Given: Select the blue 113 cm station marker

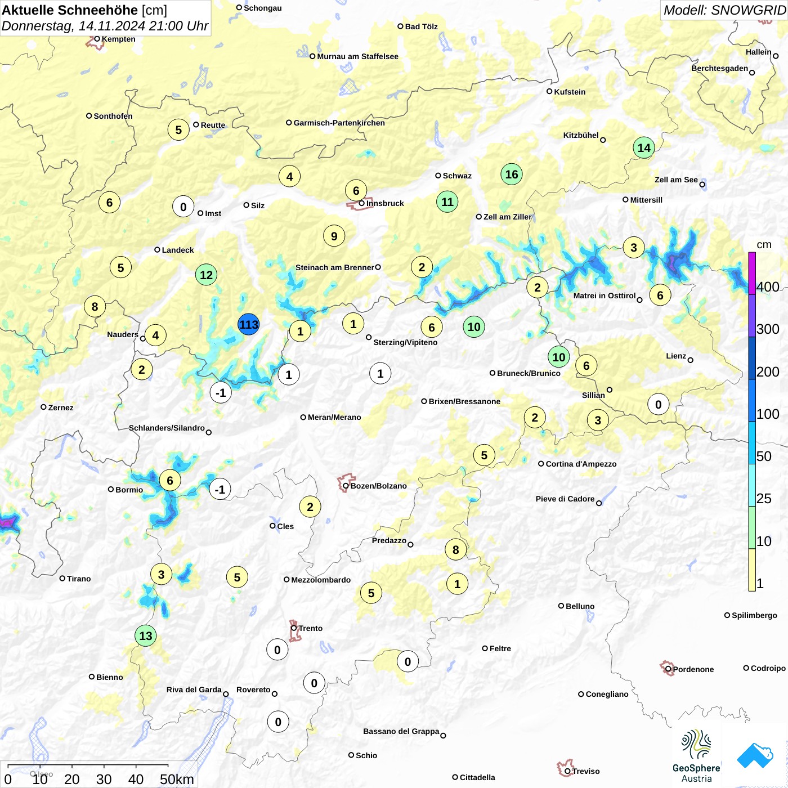Looking at the screenshot, I should (x=248, y=325).
